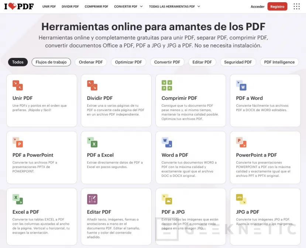The image size is (306, 248).
Task: Click heading 'Herramientas online para amantes de los PDF'
Action: tap(153, 27)
